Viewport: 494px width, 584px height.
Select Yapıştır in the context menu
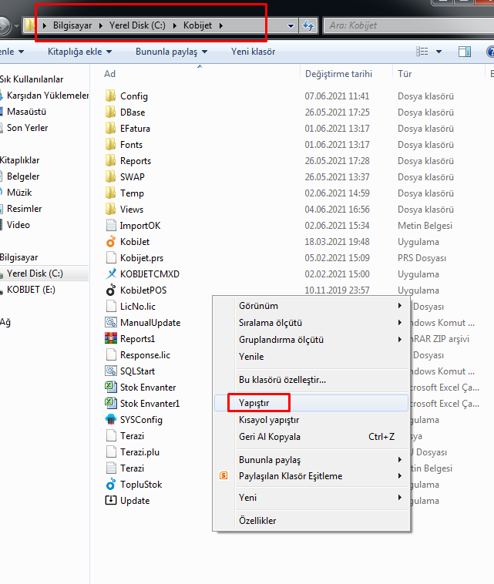tap(311, 403)
